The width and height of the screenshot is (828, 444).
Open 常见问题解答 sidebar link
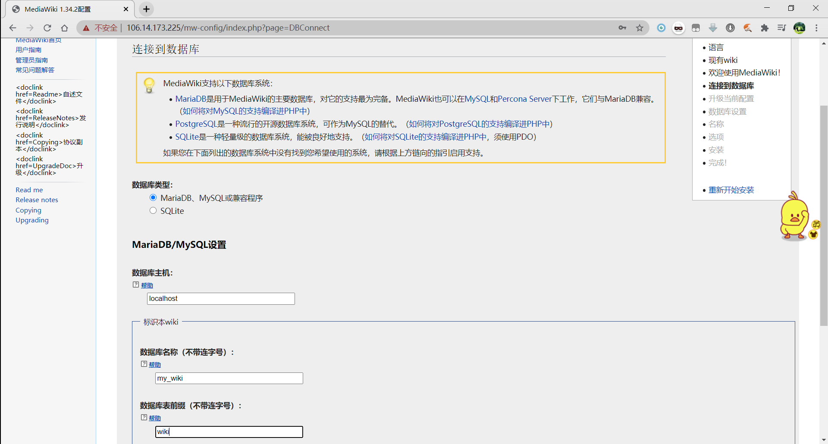35,70
